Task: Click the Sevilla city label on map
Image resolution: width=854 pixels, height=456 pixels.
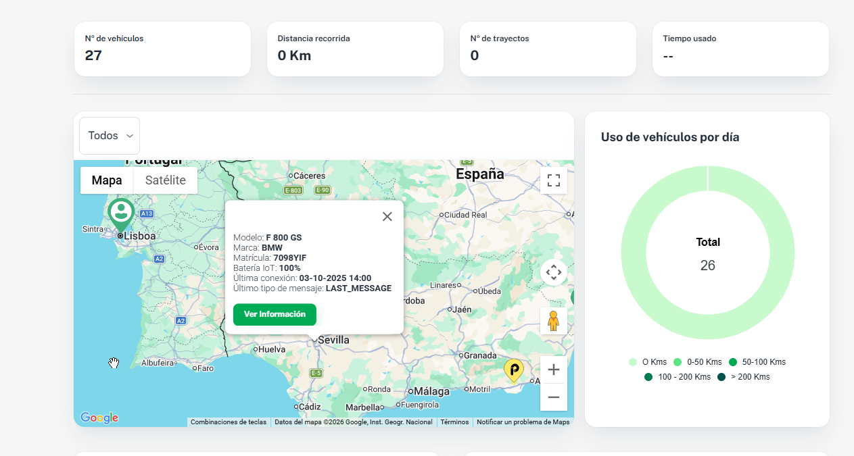Action: point(333,340)
